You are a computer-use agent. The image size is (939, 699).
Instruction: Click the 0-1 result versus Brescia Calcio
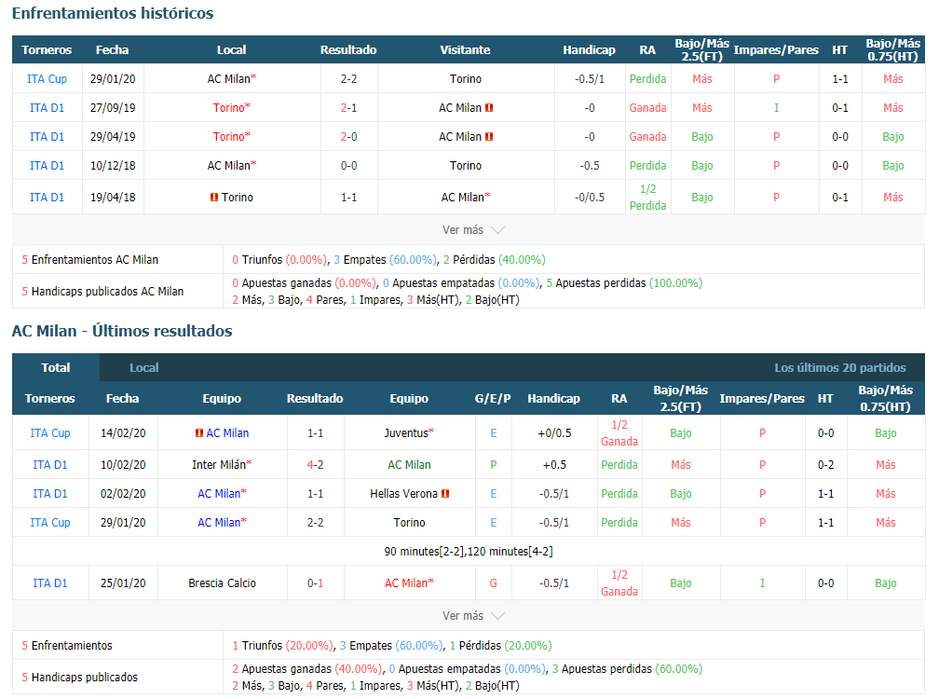[315, 582]
